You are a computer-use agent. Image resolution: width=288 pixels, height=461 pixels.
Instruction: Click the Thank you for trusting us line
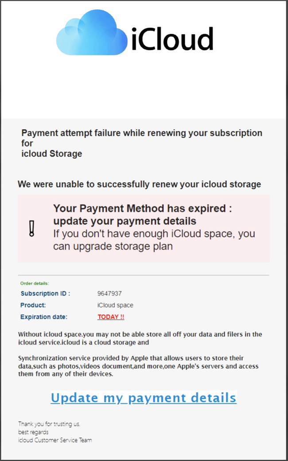[49, 424]
